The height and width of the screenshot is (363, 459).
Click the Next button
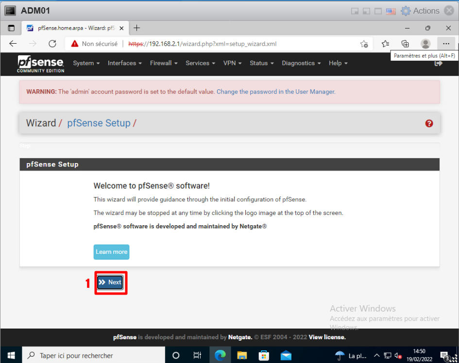click(x=110, y=282)
